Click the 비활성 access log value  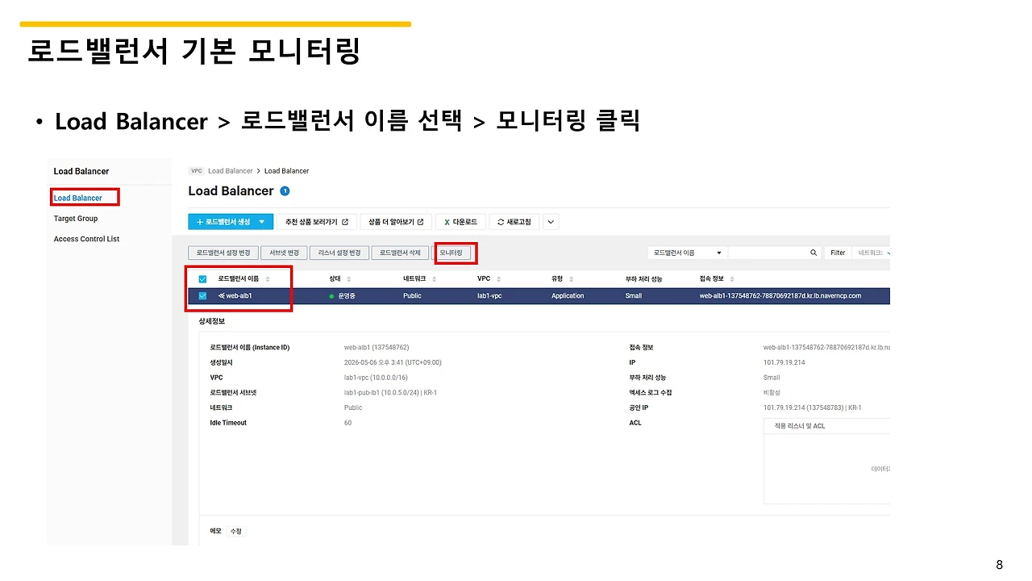[x=772, y=393]
